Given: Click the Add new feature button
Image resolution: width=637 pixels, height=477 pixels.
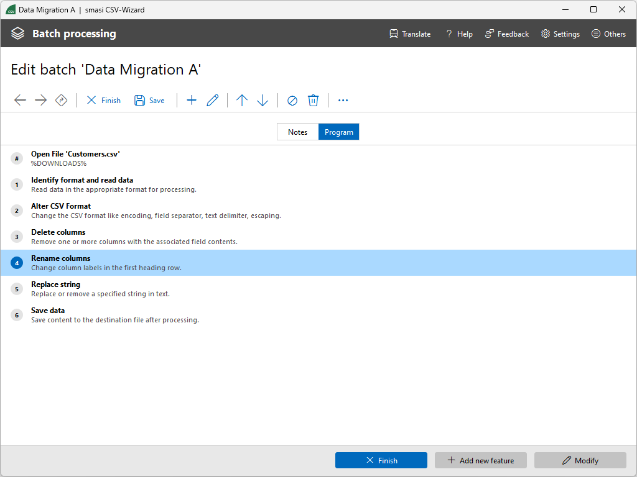Looking at the screenshot, I should tap(480, 460).
